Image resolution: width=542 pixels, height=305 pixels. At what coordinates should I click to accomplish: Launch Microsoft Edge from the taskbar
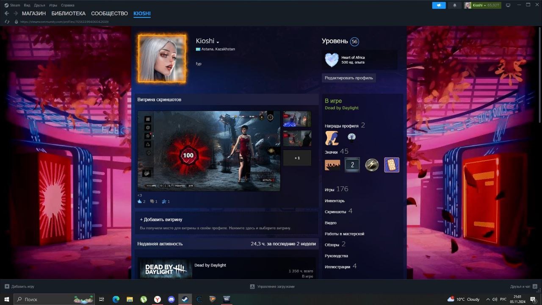coord(116,299)
